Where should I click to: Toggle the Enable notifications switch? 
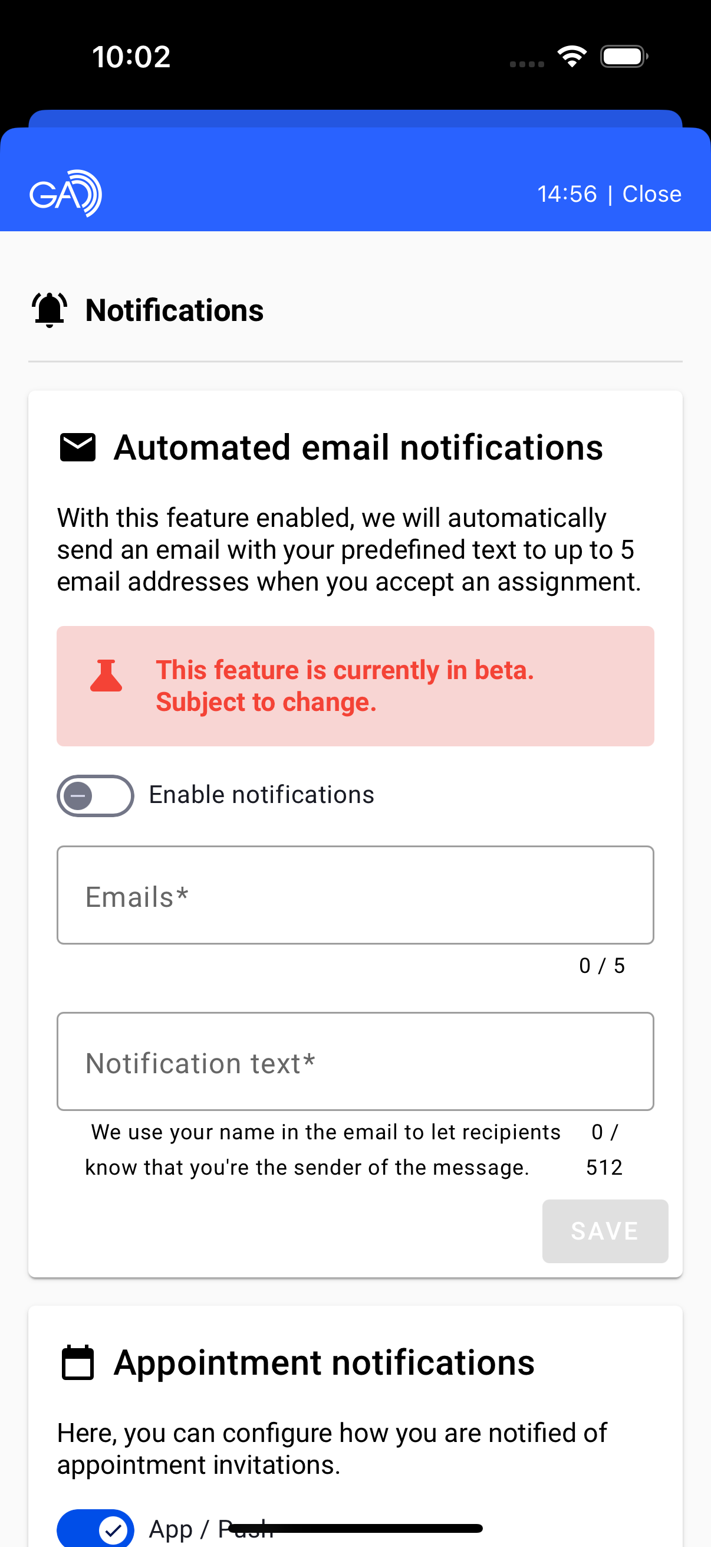tap(96, 796)
